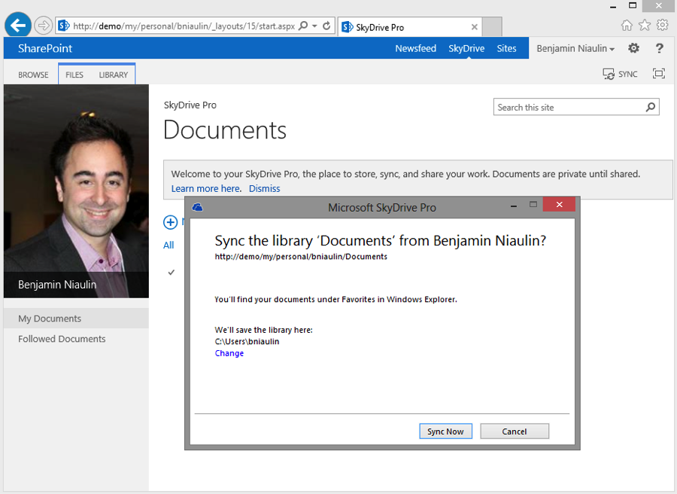
Task: Click the Change location link
Action: [229, 353]
